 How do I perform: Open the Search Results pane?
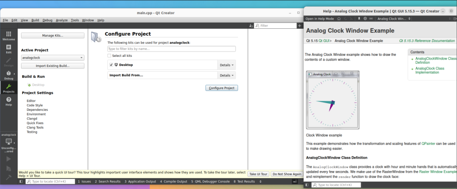click(108, 181)
